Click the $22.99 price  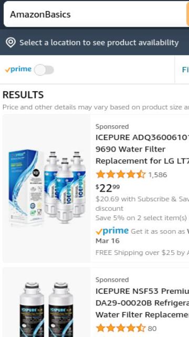(x=108, y=188)
